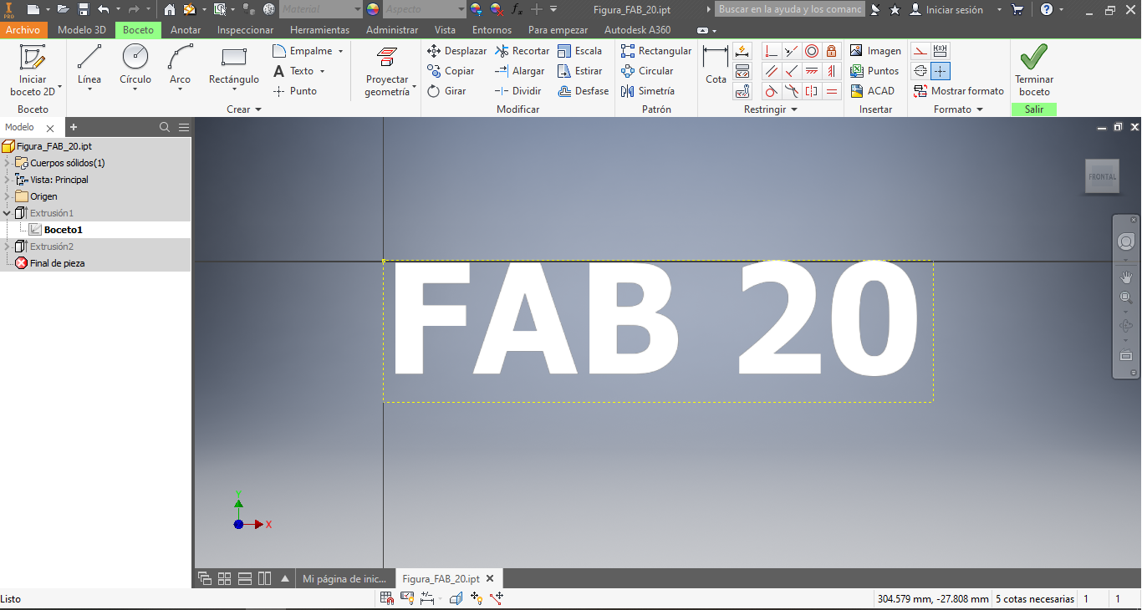Select the Círculo tool
The width and height of the screenshot is (1142, 610).
click(x=135, y=65)
